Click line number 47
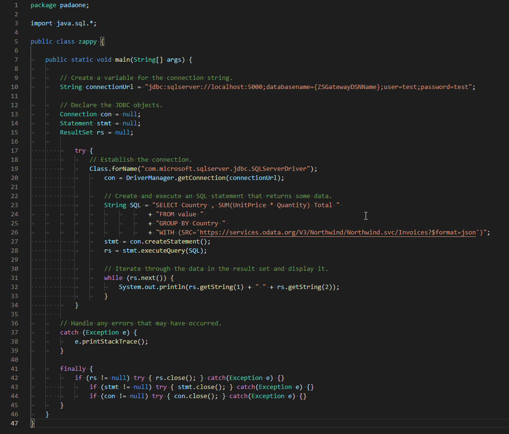 point(14,423)
